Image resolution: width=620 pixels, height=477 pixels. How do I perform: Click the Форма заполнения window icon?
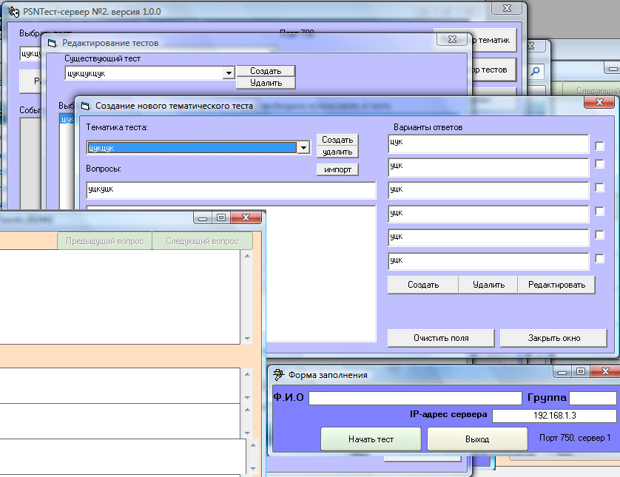coord(279,375)
